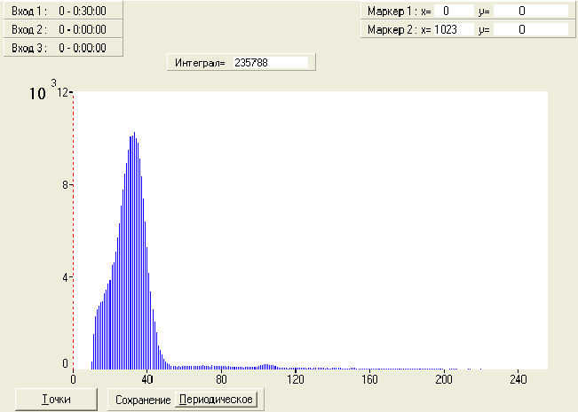
Task: Toggle the Периодическое save button
Action: (216, 399)
